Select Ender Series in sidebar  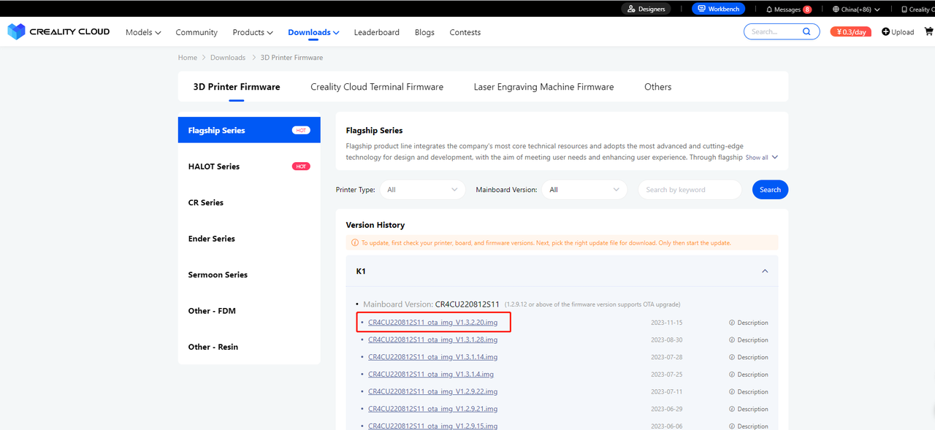tap(249, 239)
